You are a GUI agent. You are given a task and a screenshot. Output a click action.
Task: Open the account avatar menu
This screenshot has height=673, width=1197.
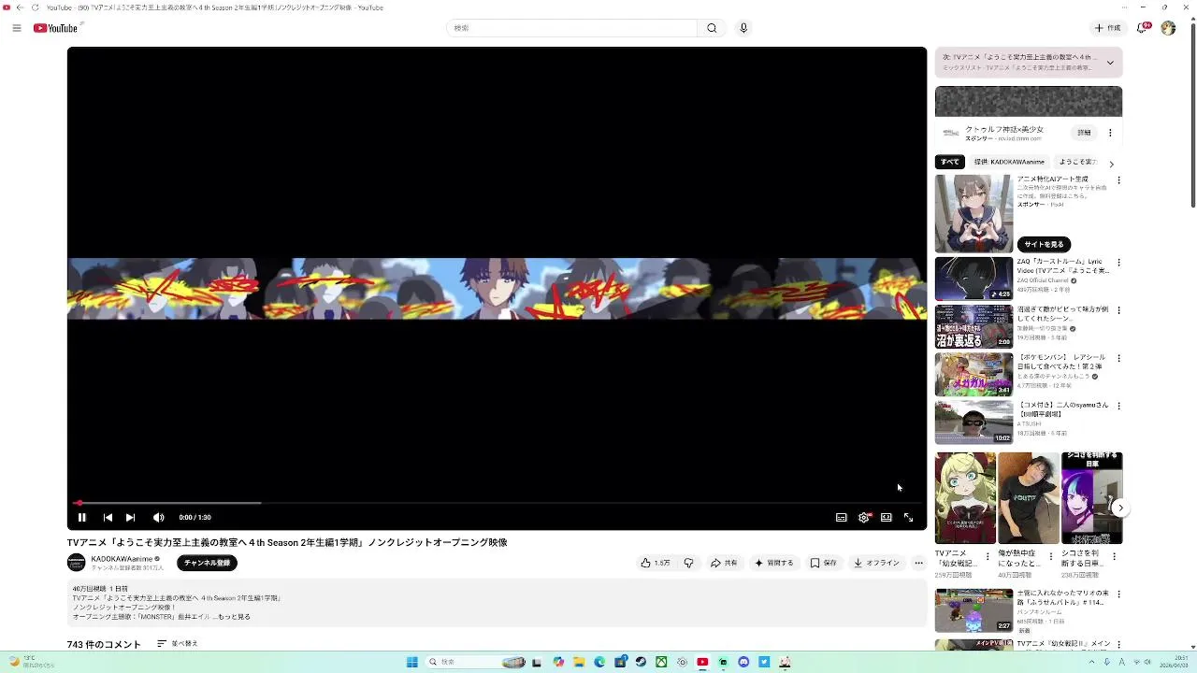1168,28
